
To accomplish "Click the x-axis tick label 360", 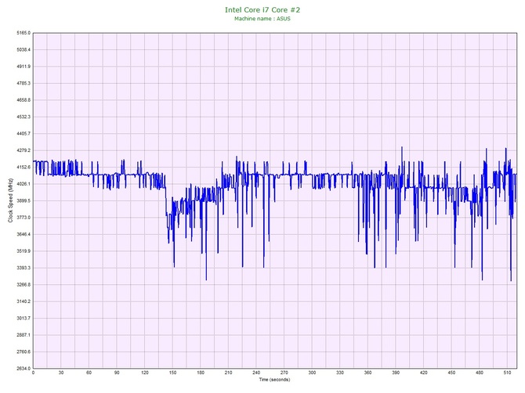I will click(x=368, y=373).
